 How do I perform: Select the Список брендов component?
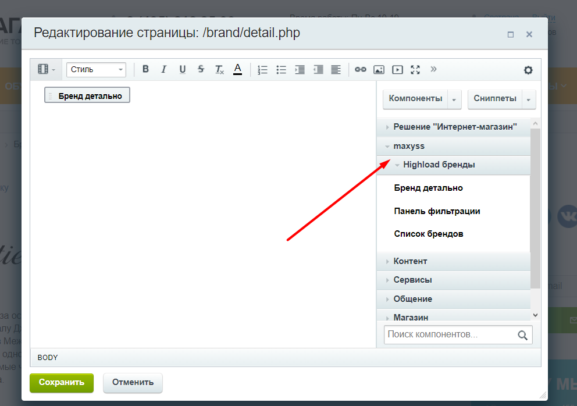point(428,234)
